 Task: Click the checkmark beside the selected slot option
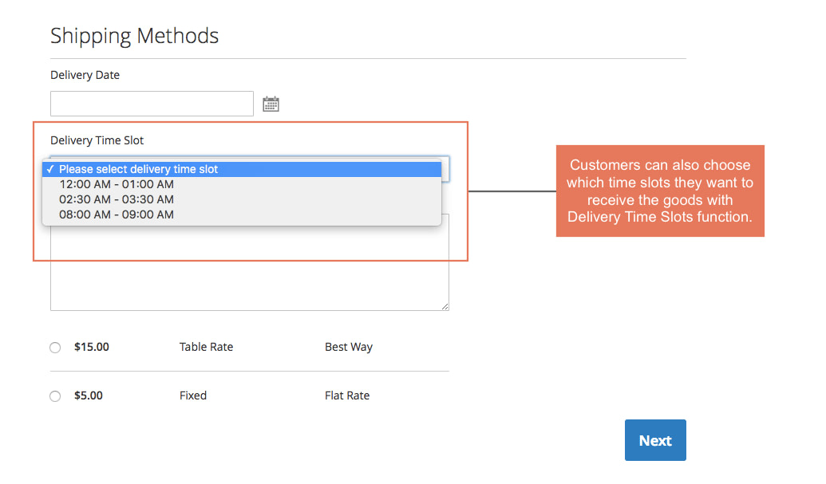pos(49,169)
